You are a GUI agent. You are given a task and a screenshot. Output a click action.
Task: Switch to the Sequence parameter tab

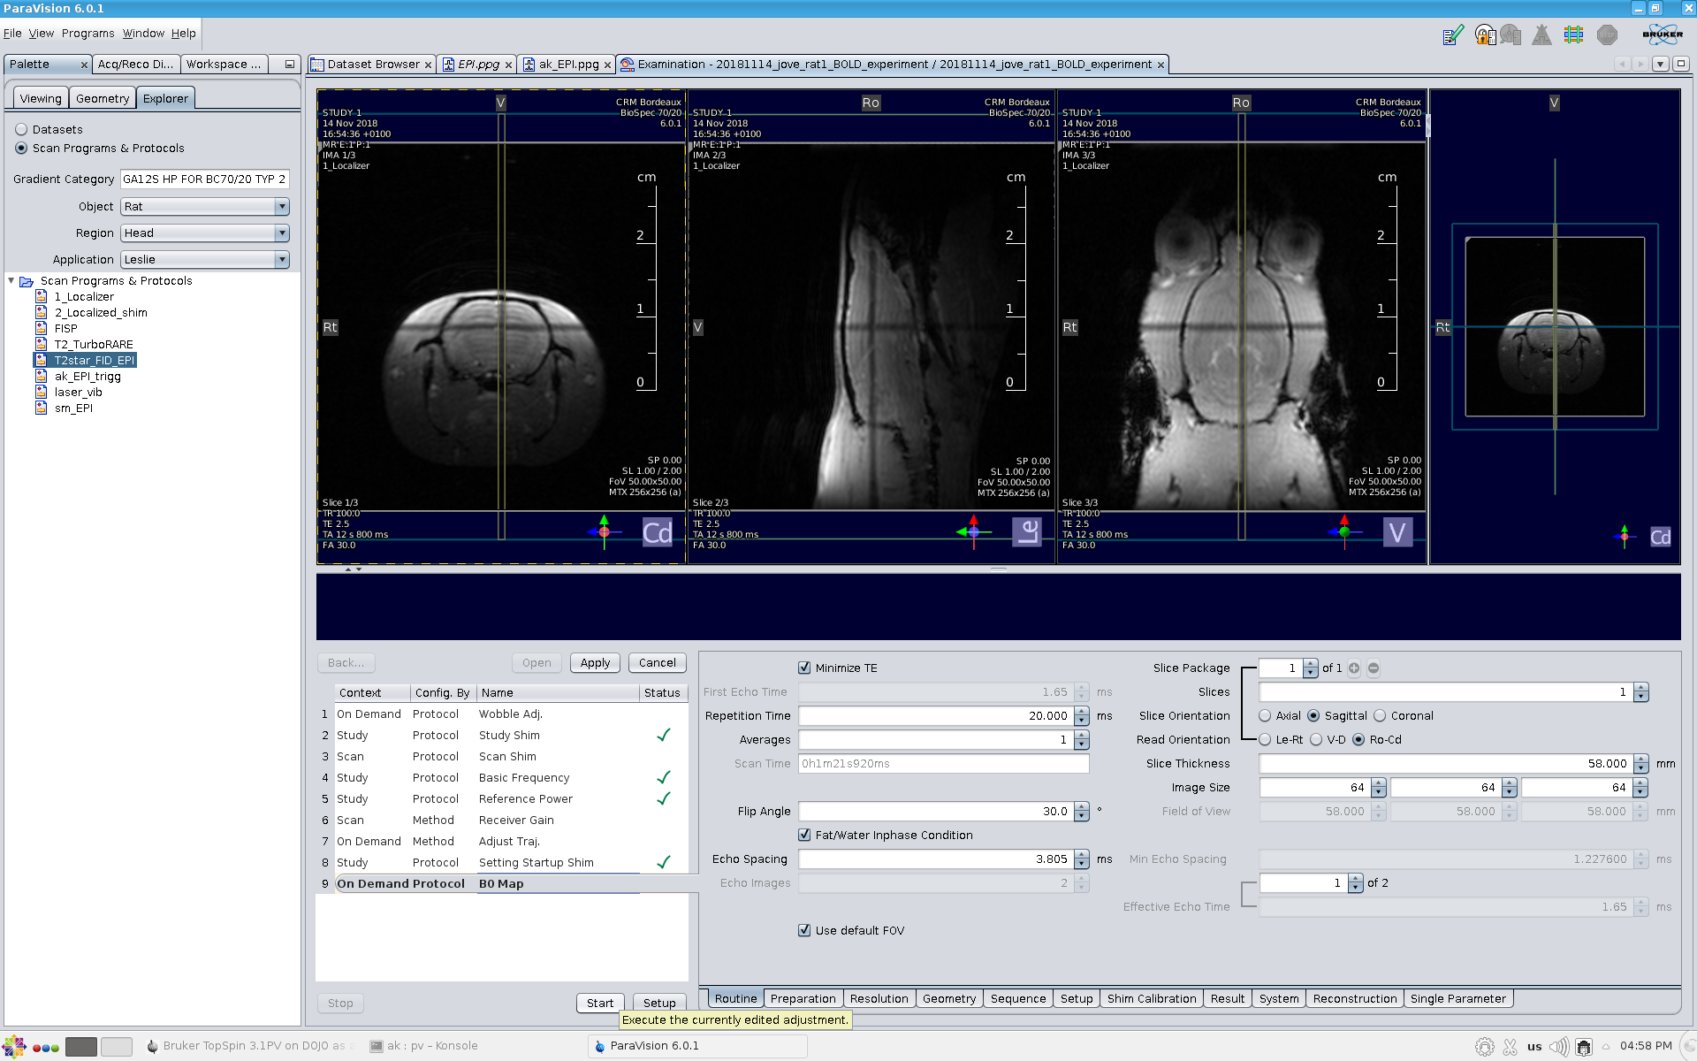[x=1017, y=999]
